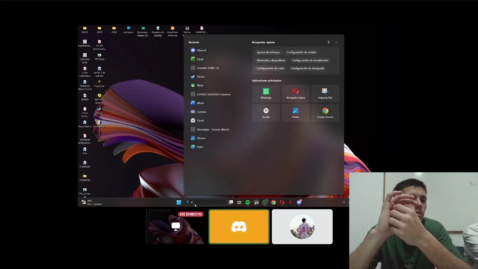Open Photos tile in Aplicaciones principales
This screenshot has width=478, height=269.
[296, 113]
